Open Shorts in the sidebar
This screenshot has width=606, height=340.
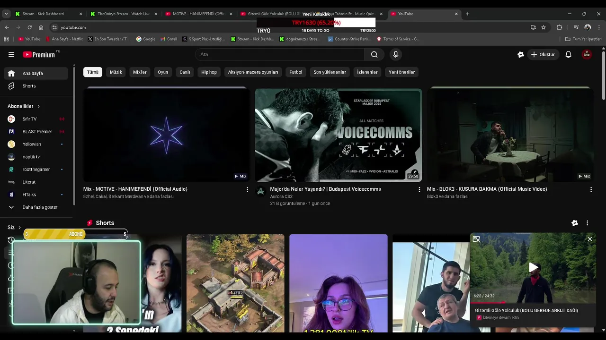pyautogui.click(x=36, y=86)
